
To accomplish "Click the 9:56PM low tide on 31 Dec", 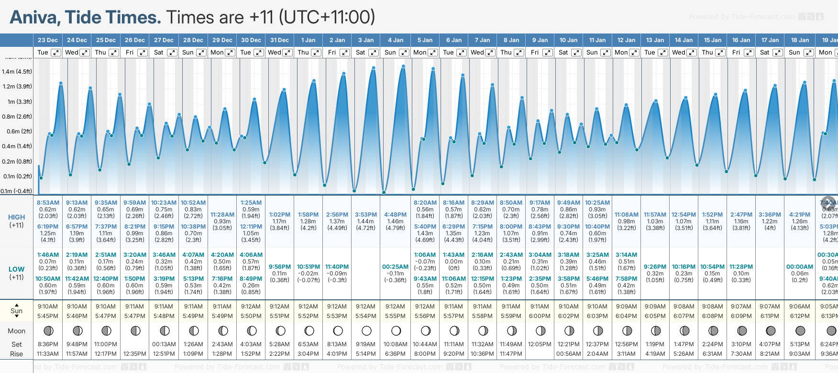I will [279, 267].
